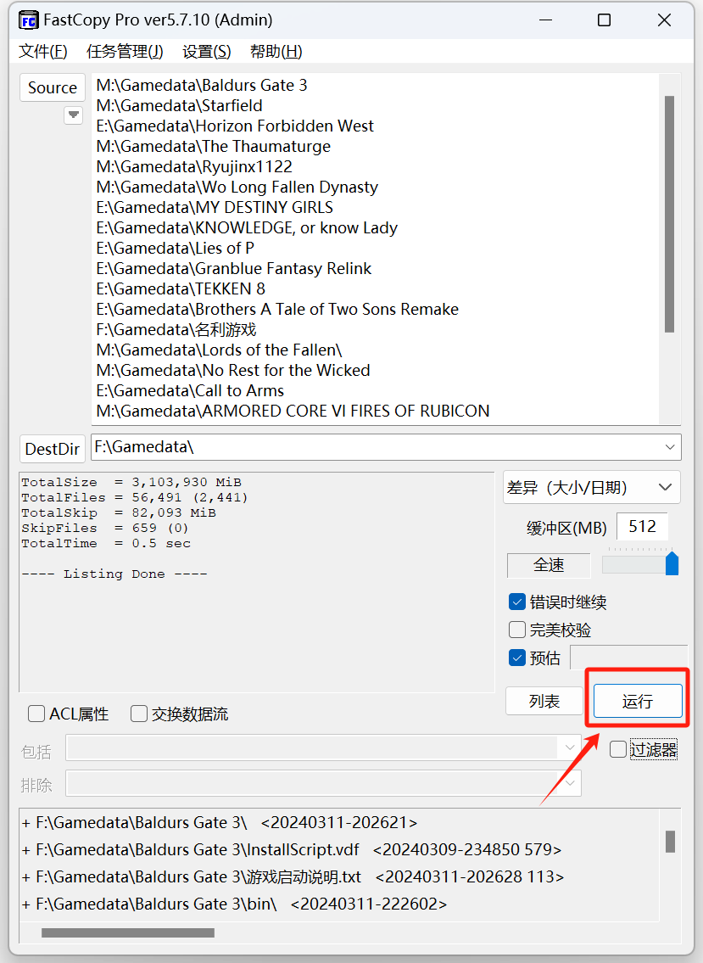Open the 任务管理(J) menu
Viewport: 703px width, 963px height.
point(125,52)
